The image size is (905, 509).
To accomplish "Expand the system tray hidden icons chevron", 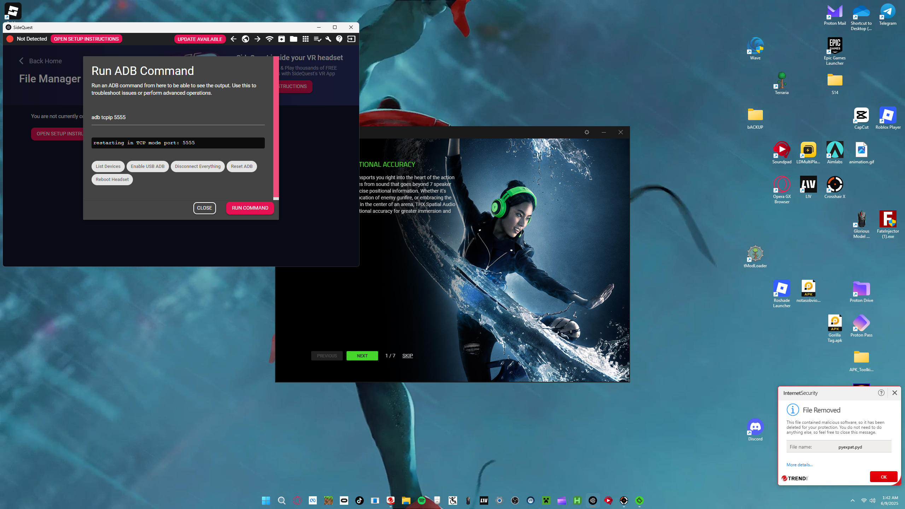I will (x=853, y=501).
